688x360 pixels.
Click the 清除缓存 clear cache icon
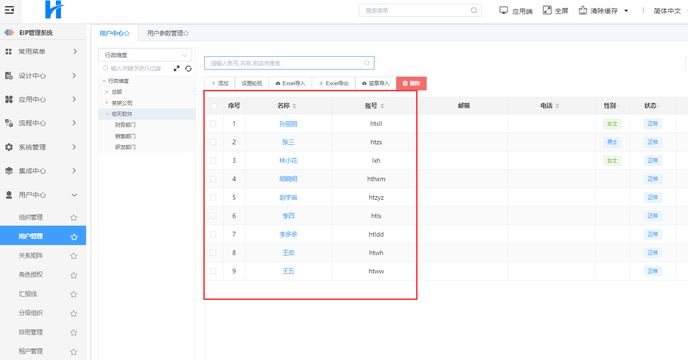coord(583,10)
